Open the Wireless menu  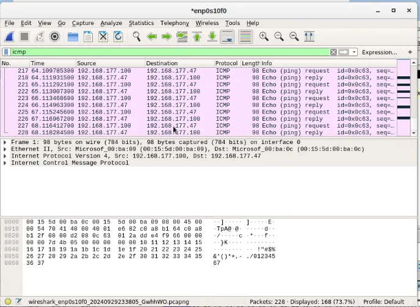207,23
